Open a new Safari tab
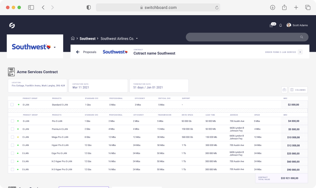 click(296, 7)
